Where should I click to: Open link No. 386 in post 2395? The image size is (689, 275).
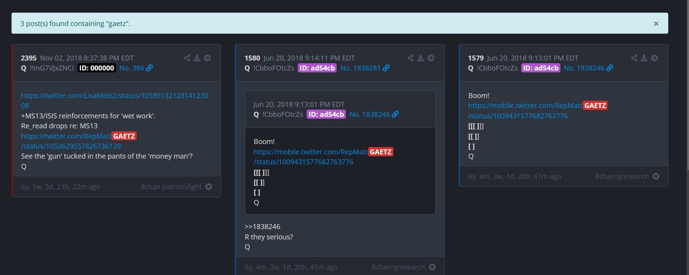click(136, 68)
